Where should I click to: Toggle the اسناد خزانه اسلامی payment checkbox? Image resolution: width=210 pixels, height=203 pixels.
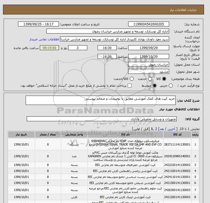pos(130,86)
